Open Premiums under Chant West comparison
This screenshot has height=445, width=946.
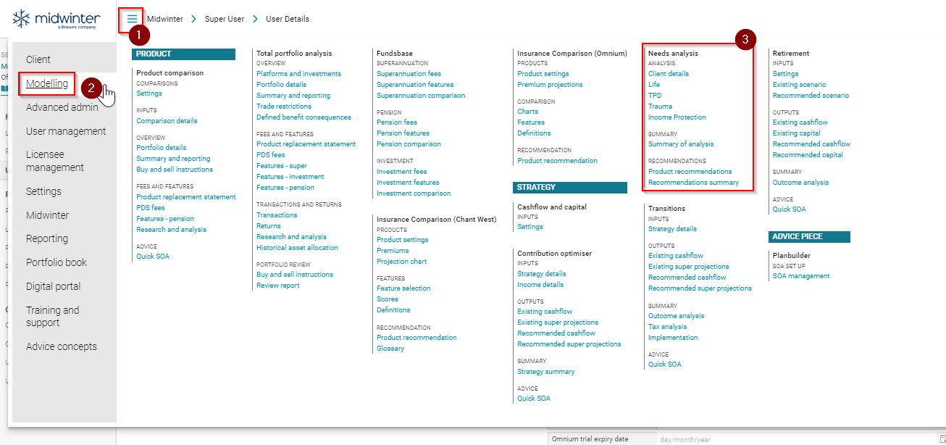393,251
